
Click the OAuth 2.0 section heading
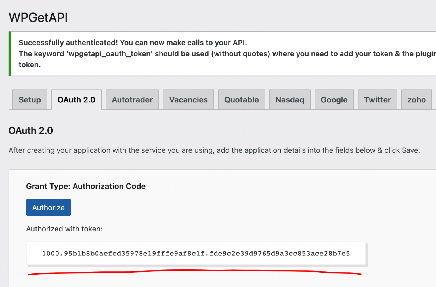pyautogui.click(x=31, y=131)
